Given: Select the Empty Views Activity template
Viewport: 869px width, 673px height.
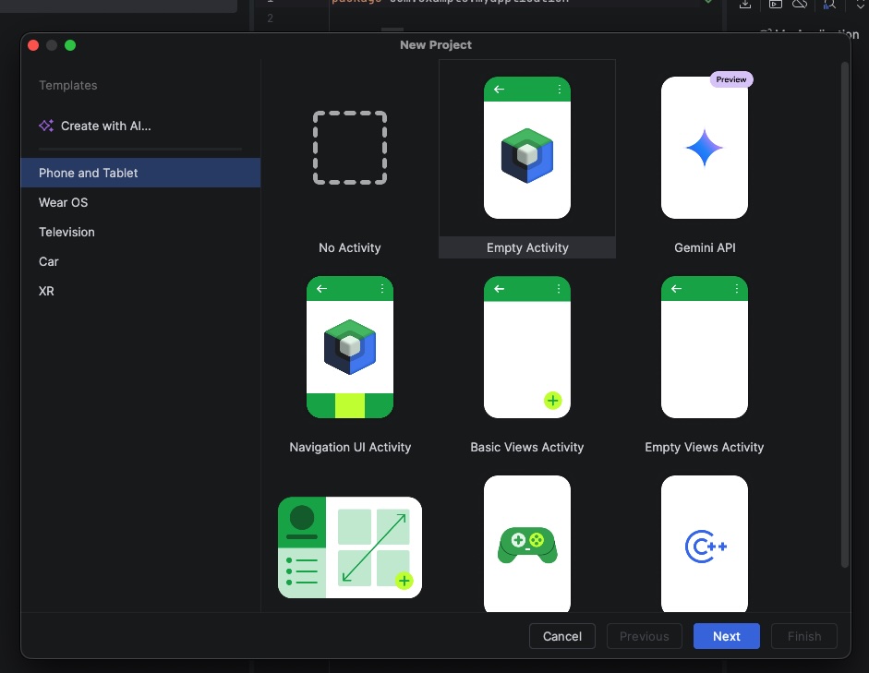Looking at the screenshot, I should pyautogui.click(x=705, y=358).
